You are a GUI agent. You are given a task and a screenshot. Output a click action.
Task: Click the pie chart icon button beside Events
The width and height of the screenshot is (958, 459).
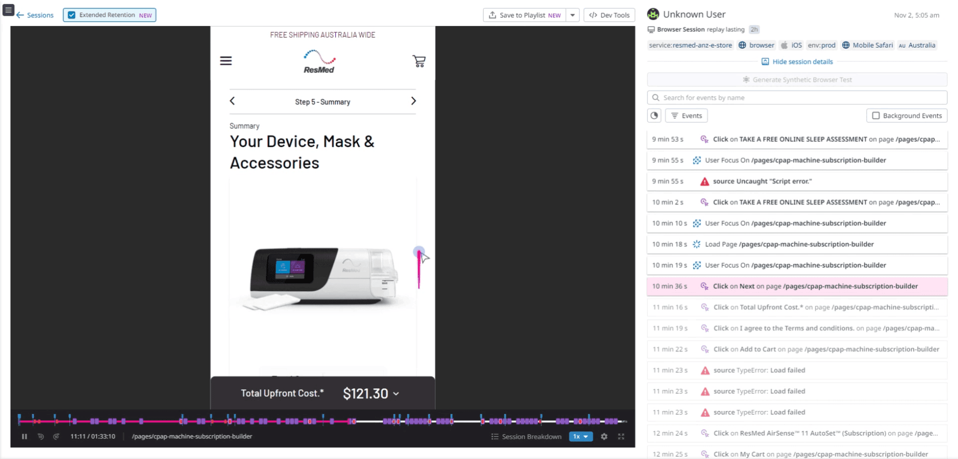pyautogui.click(x=654, y=116)
